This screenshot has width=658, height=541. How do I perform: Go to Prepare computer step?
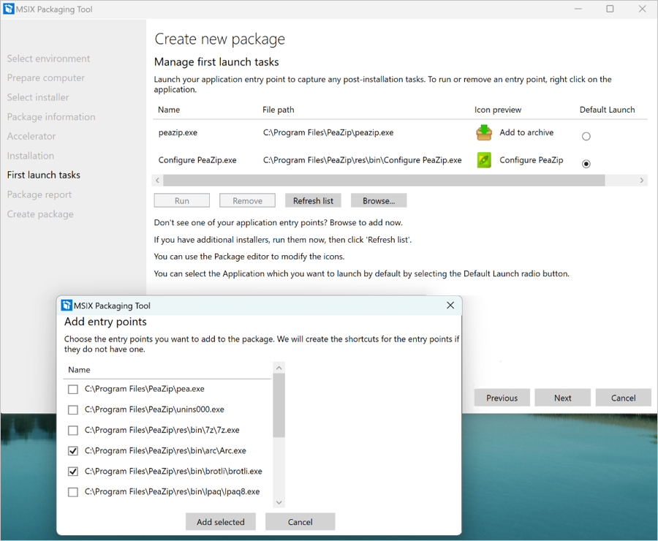click(46, 78)
